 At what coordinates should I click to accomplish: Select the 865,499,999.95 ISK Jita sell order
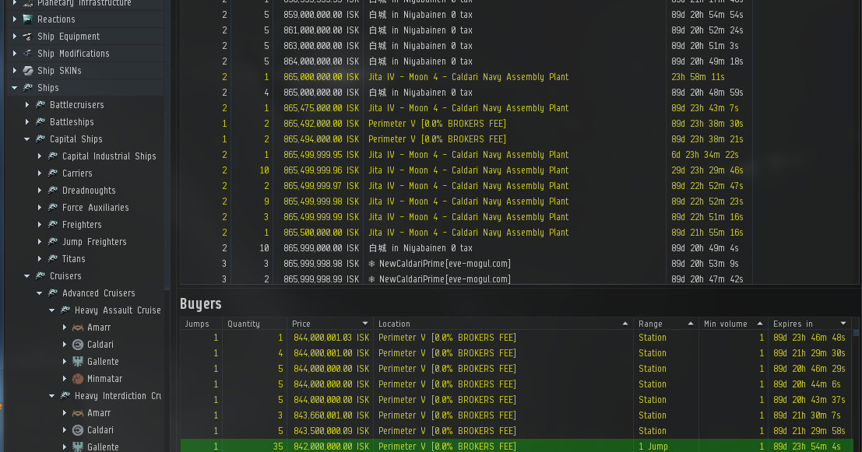[x=465, y=155]
